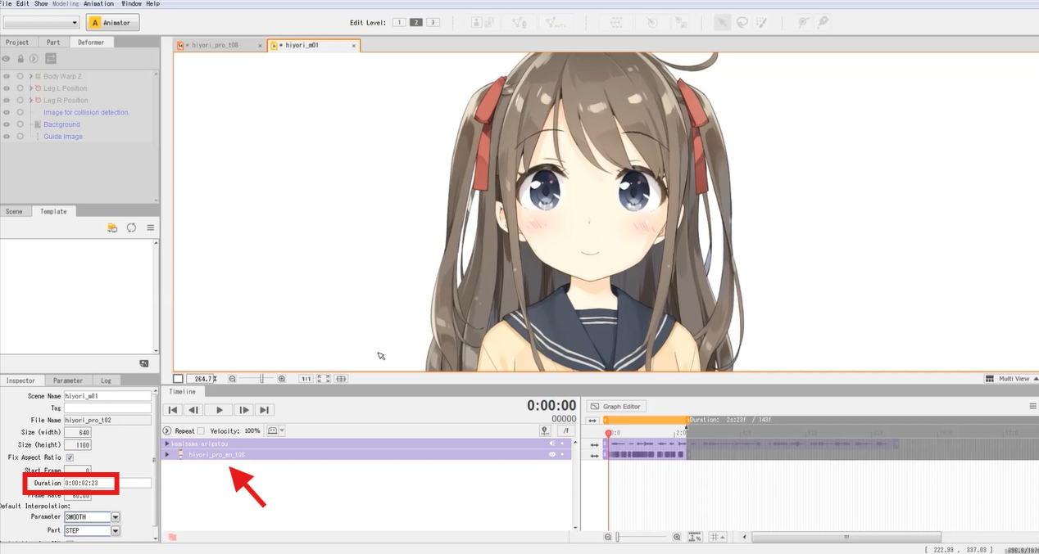Click the Animator mode button
The image size is (1039, 554).
(113, 23)
